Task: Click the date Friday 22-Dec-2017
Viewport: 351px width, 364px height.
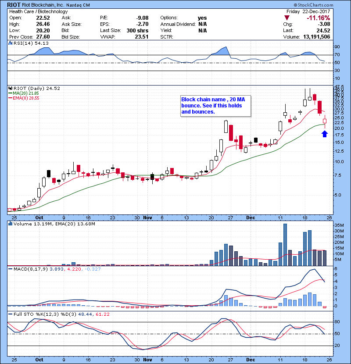Action: click(308, 11)
